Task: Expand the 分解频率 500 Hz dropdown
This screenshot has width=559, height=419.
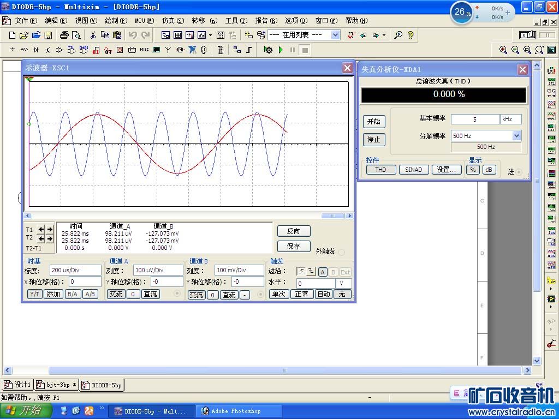Action: [516, 136]
